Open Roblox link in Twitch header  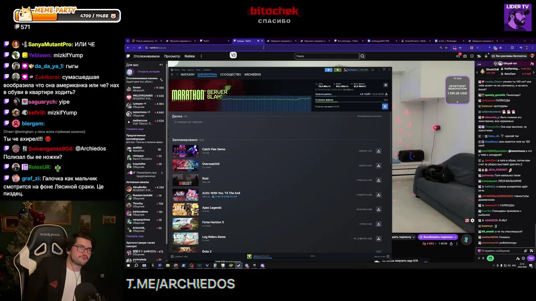[x=190, y=56]
